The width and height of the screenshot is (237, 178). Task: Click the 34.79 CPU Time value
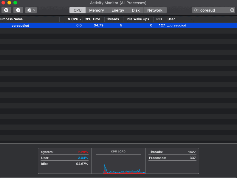pyautogui.click(x=99, y=25)
